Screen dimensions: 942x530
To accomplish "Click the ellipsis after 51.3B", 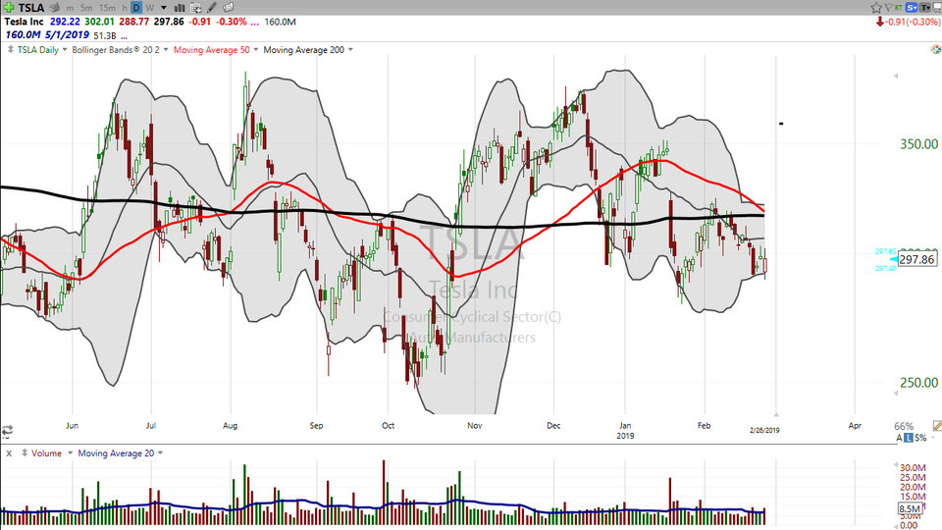I will point(124,36).
